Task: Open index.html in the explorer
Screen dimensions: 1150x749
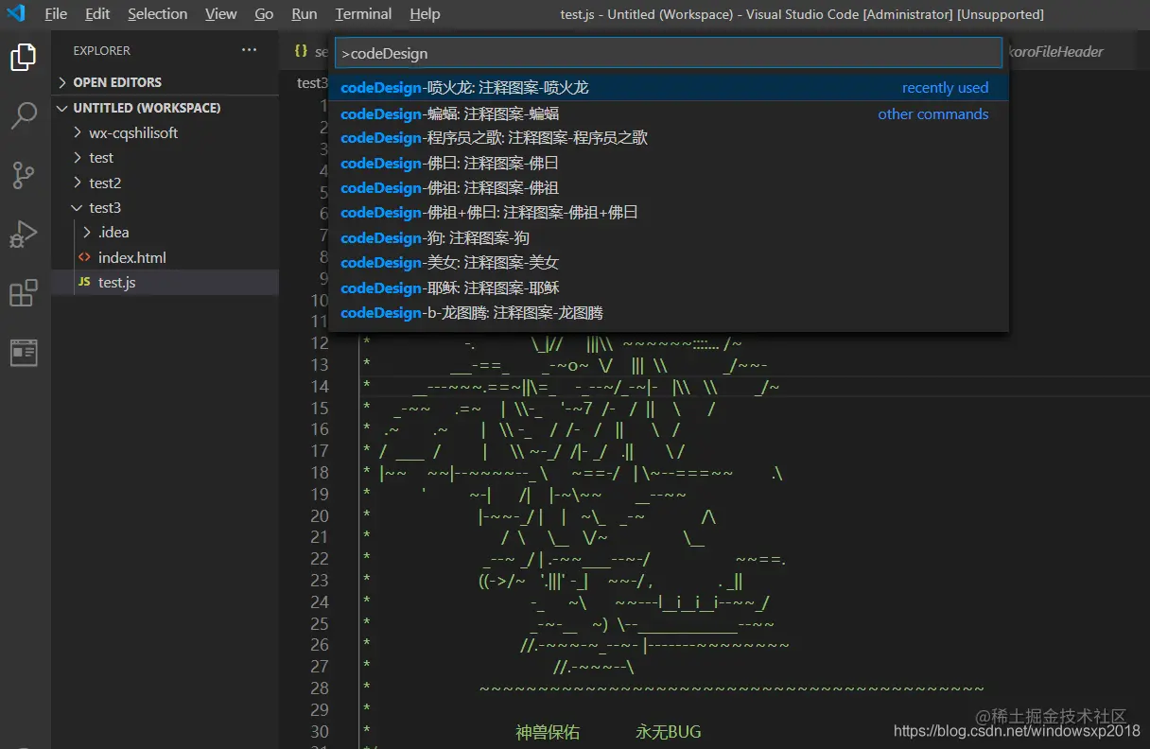Action: pyautogui.click(x=166, y=257)
